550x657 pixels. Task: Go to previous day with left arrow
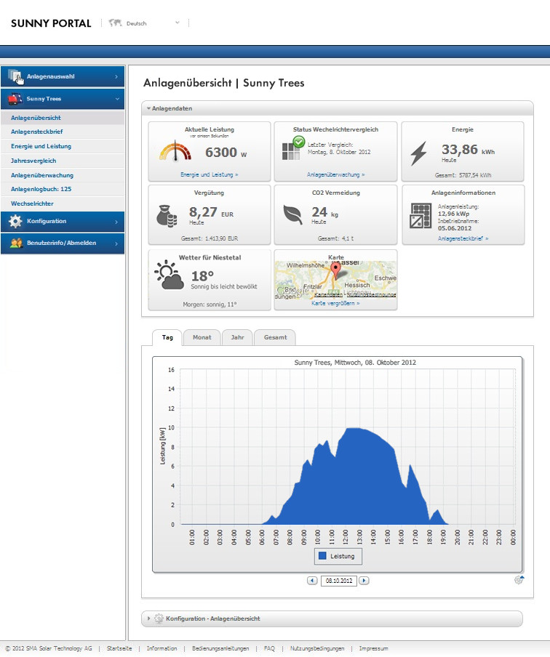(x=312, y=581)
